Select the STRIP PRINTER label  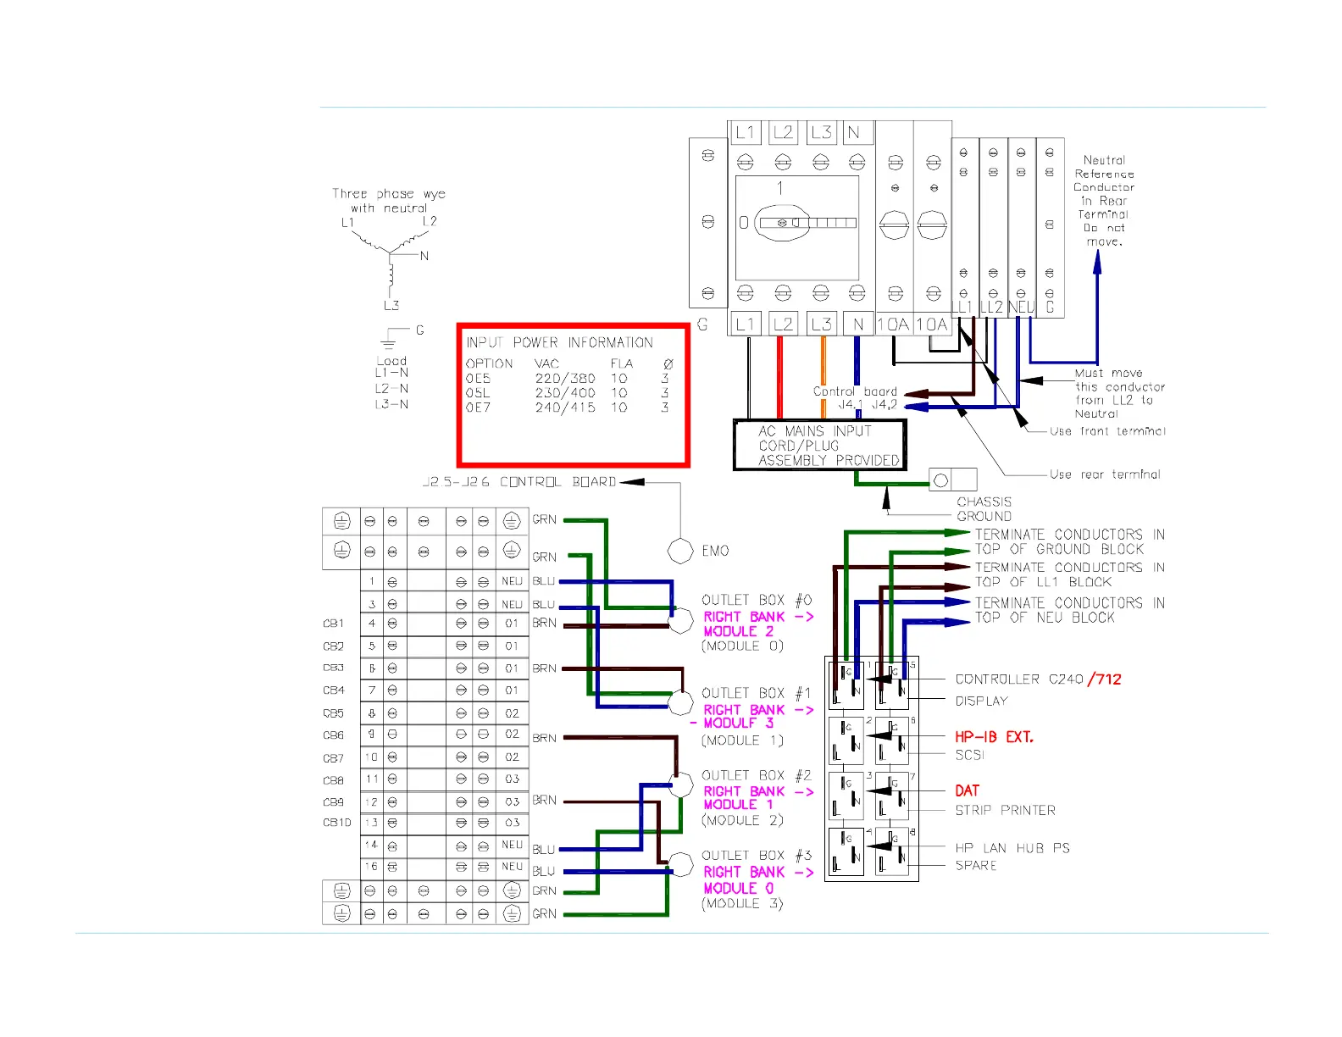(1006, 811)
